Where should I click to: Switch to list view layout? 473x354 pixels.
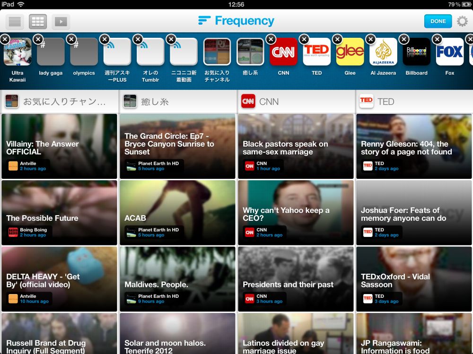(15, 22)
